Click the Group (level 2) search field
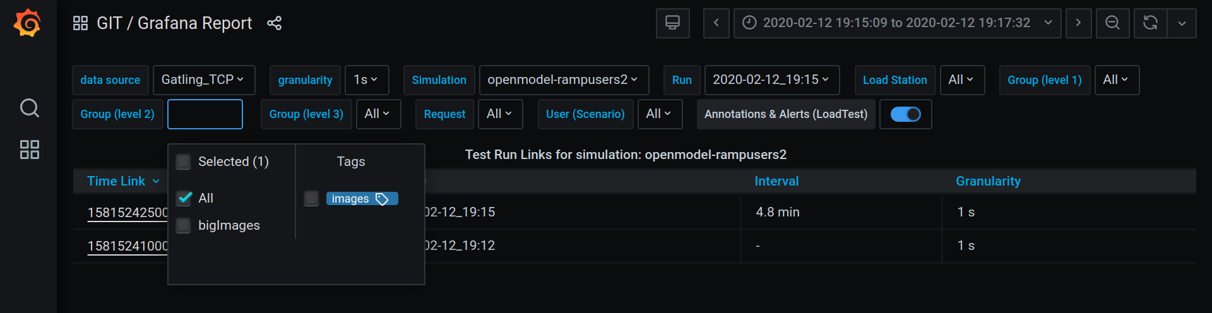This screenshot has width=1212, height=313. (205, 114)
